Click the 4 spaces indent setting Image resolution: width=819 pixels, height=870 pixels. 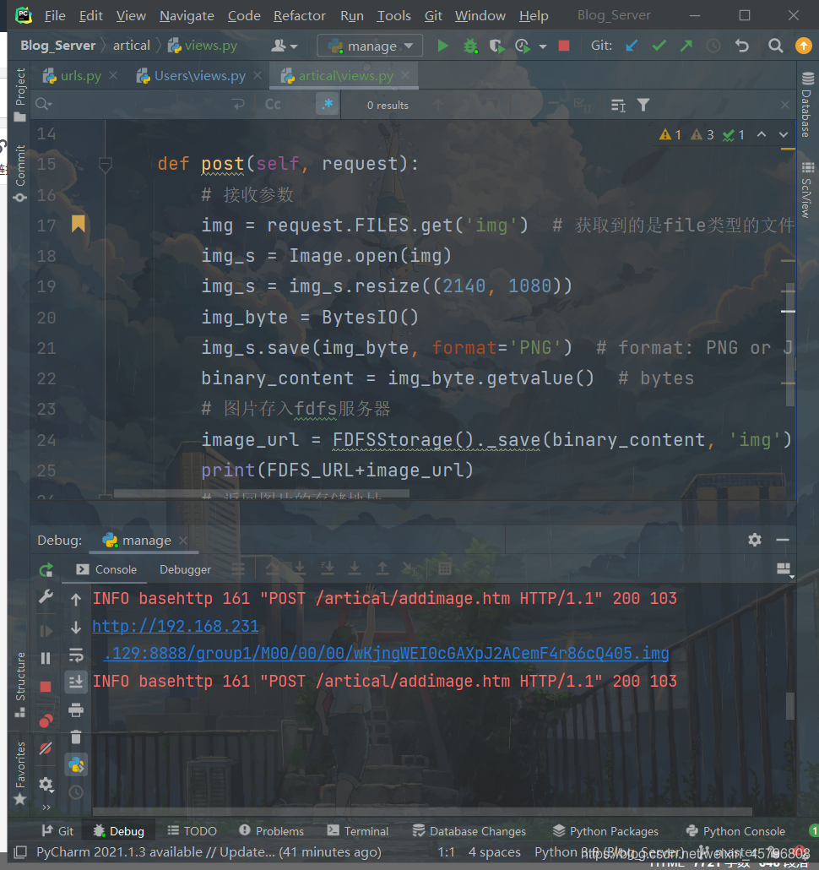tap(494, 851)
